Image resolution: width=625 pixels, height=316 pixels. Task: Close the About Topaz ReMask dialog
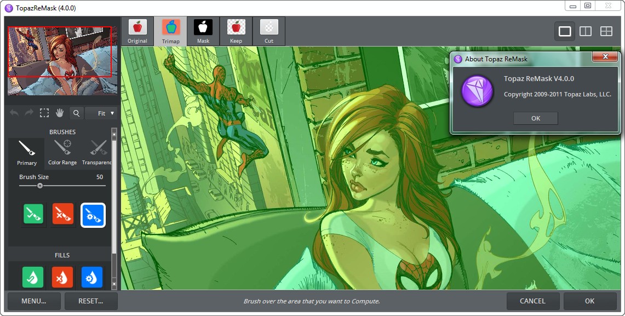point(605,56)
